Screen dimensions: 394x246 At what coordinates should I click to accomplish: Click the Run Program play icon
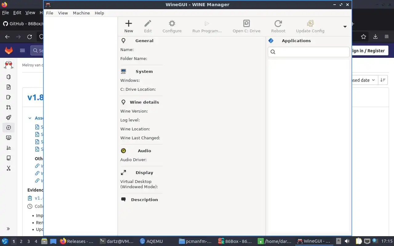[x=207, y=23]
